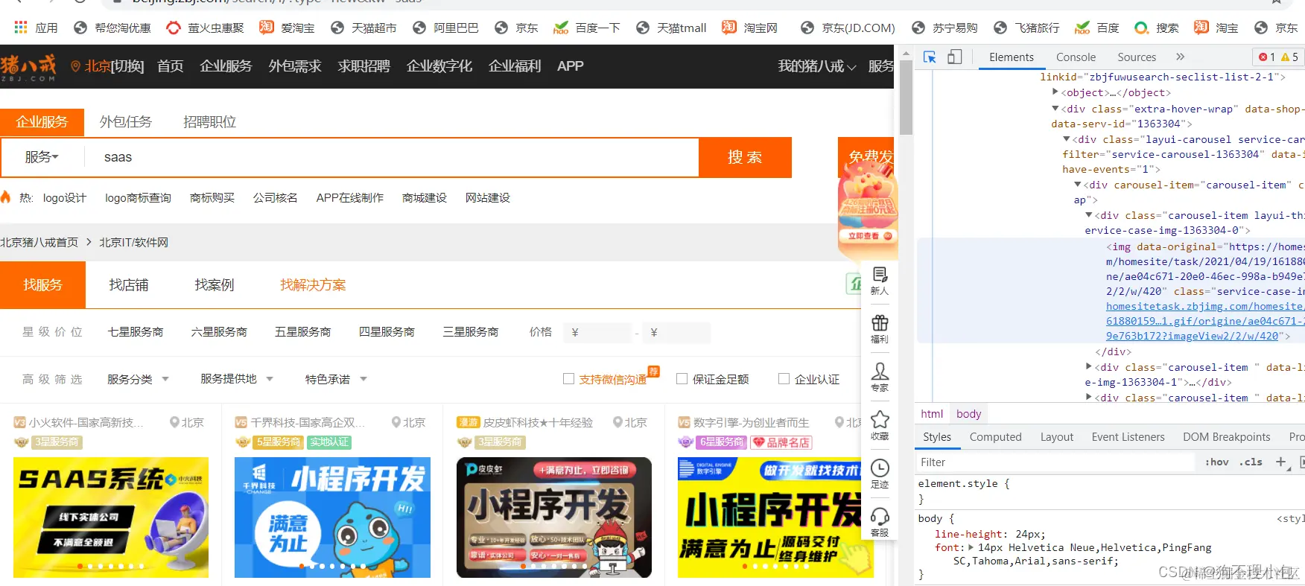1305x586 pixels.
Task: Click the page vertical scrollbar thumb
Action: (906, 98)
